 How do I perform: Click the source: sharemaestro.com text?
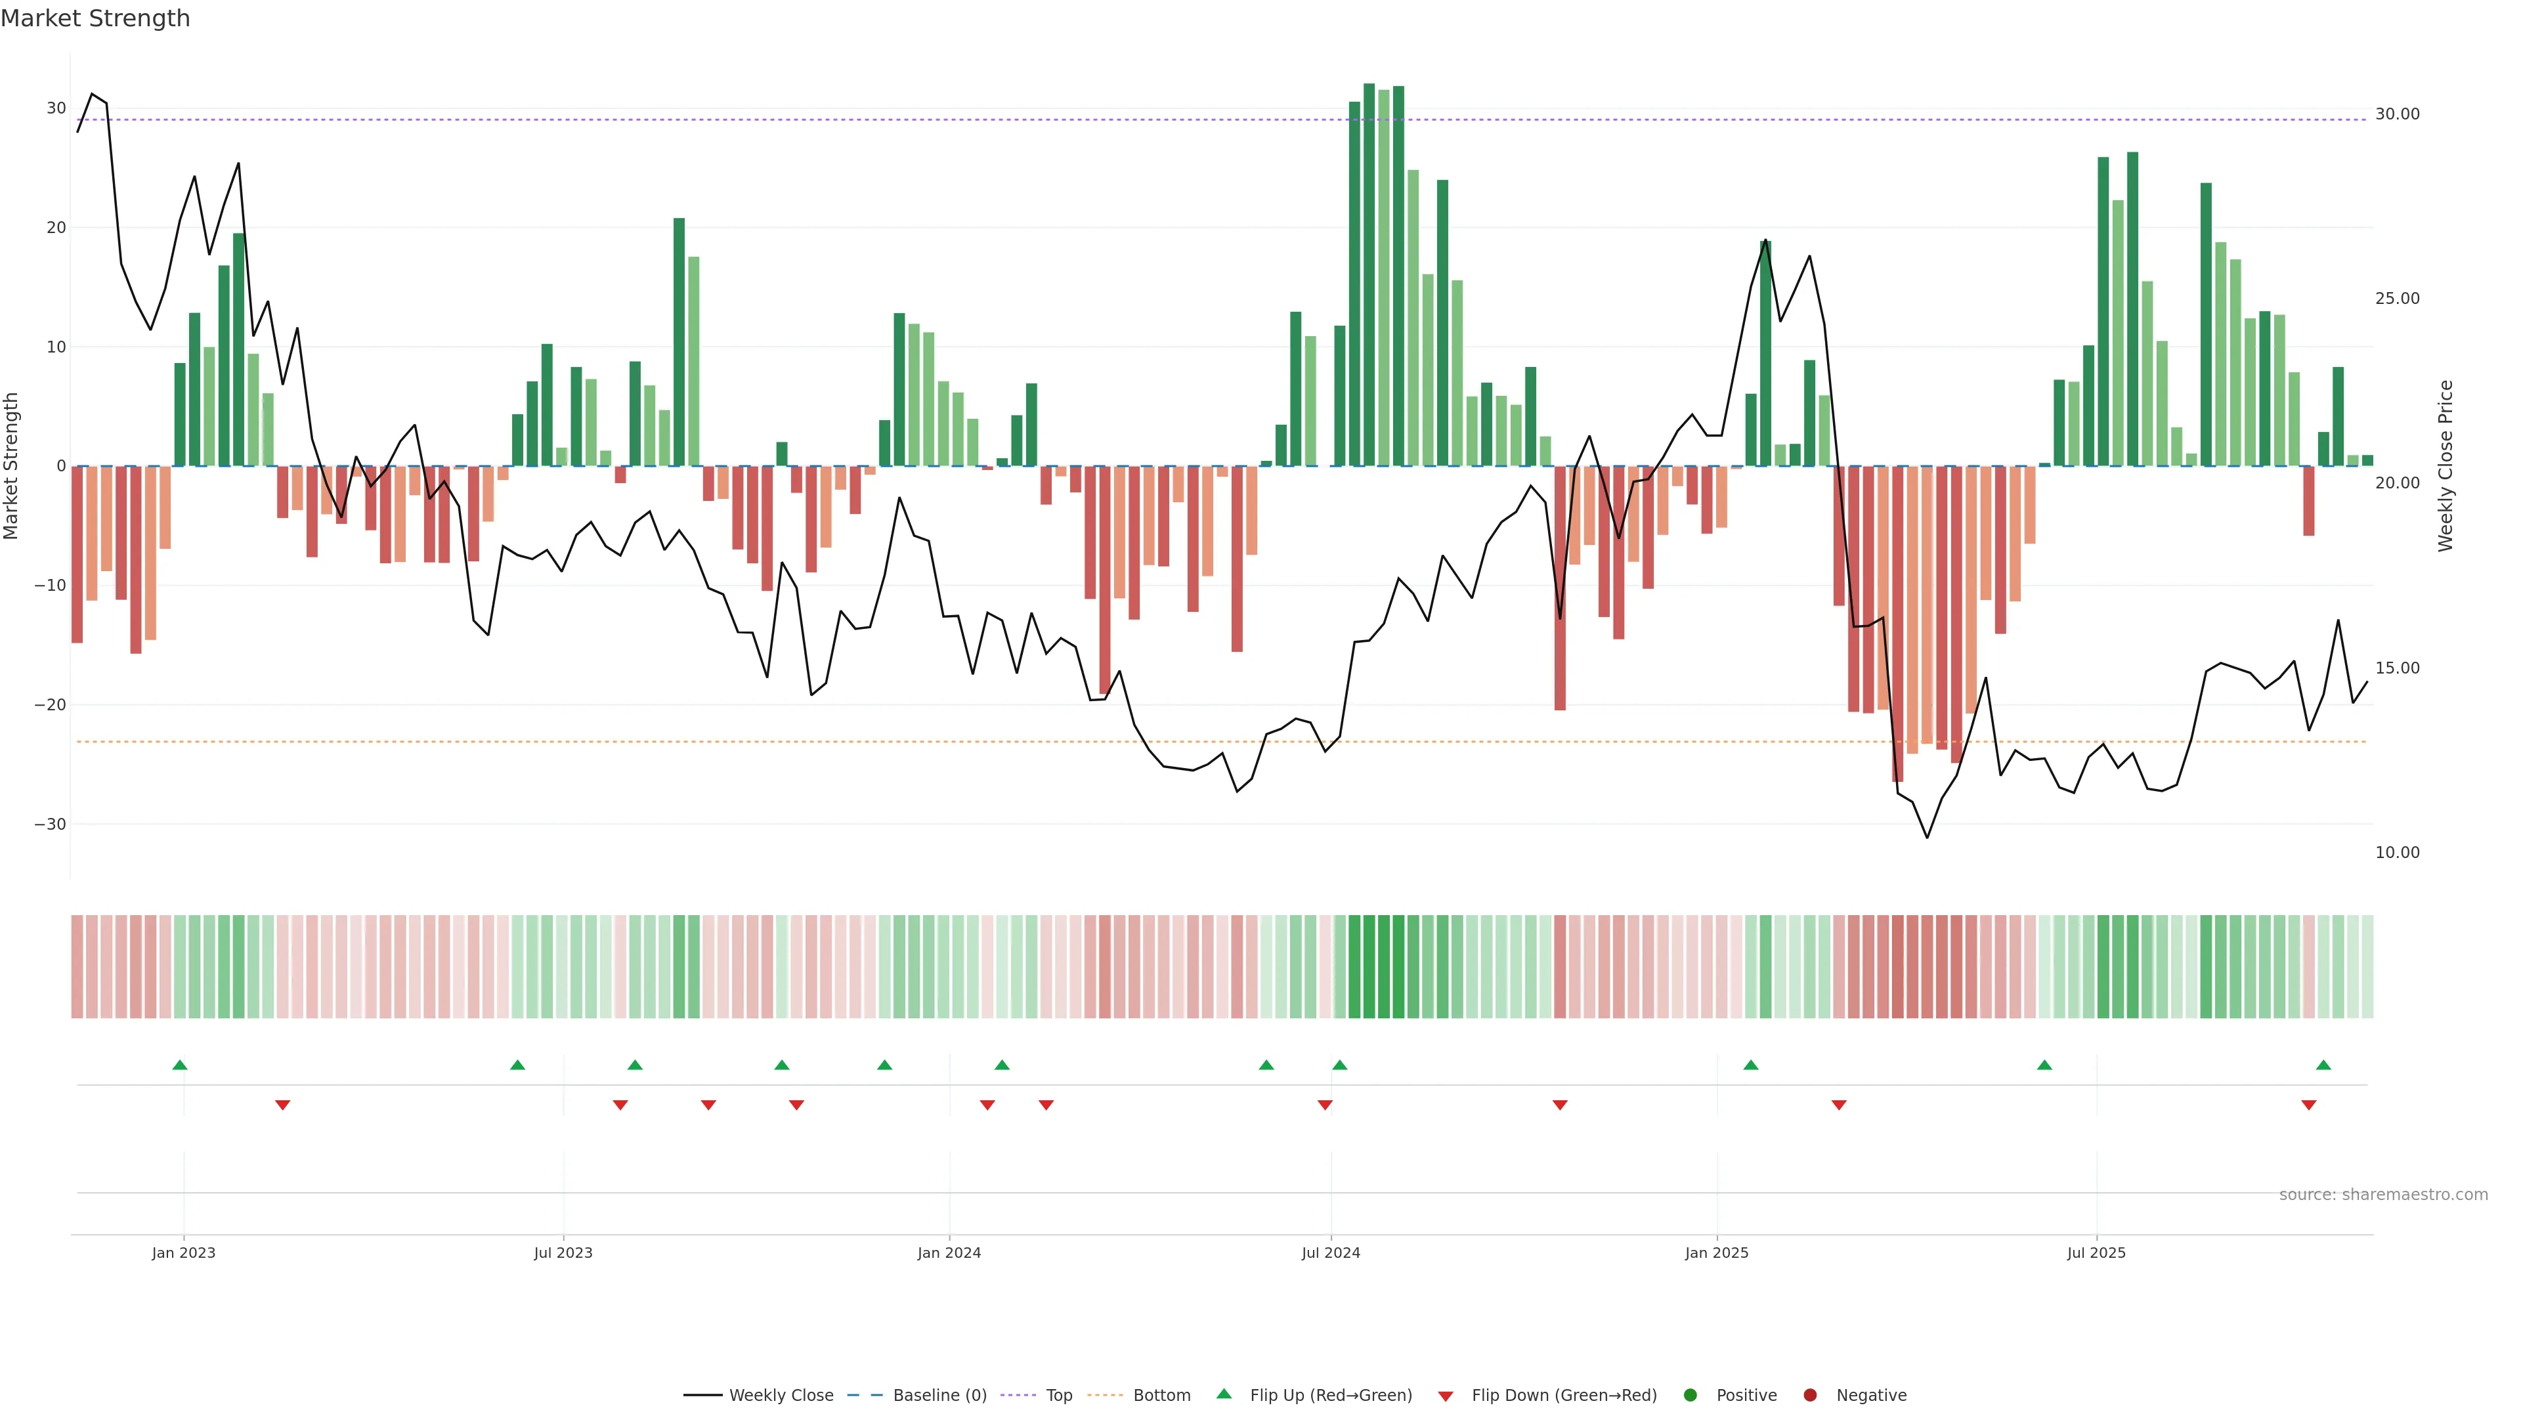(x=2383, y=1195)
